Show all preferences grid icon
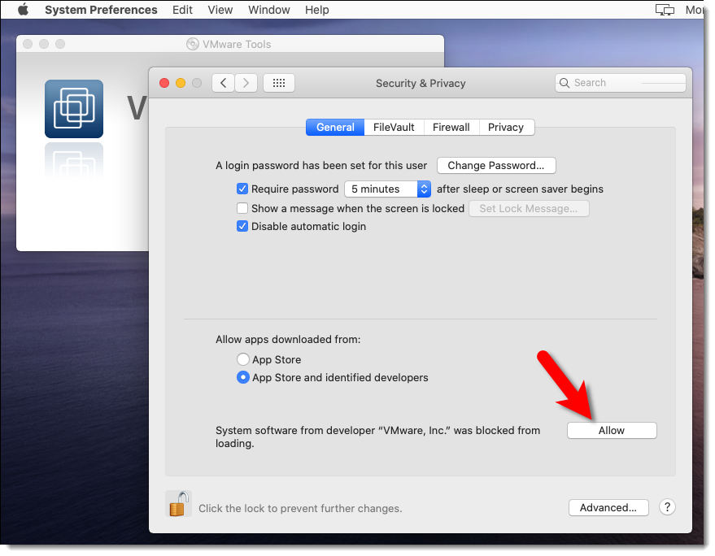The height and width of the screenshot is (556, 715). (x=279, y=83)
